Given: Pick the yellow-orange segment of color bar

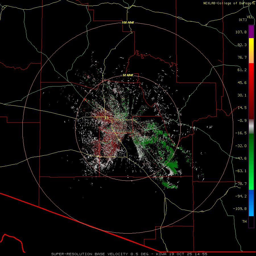Looking at the screenshot, I should pyautogui.click(x=251, y=51).
